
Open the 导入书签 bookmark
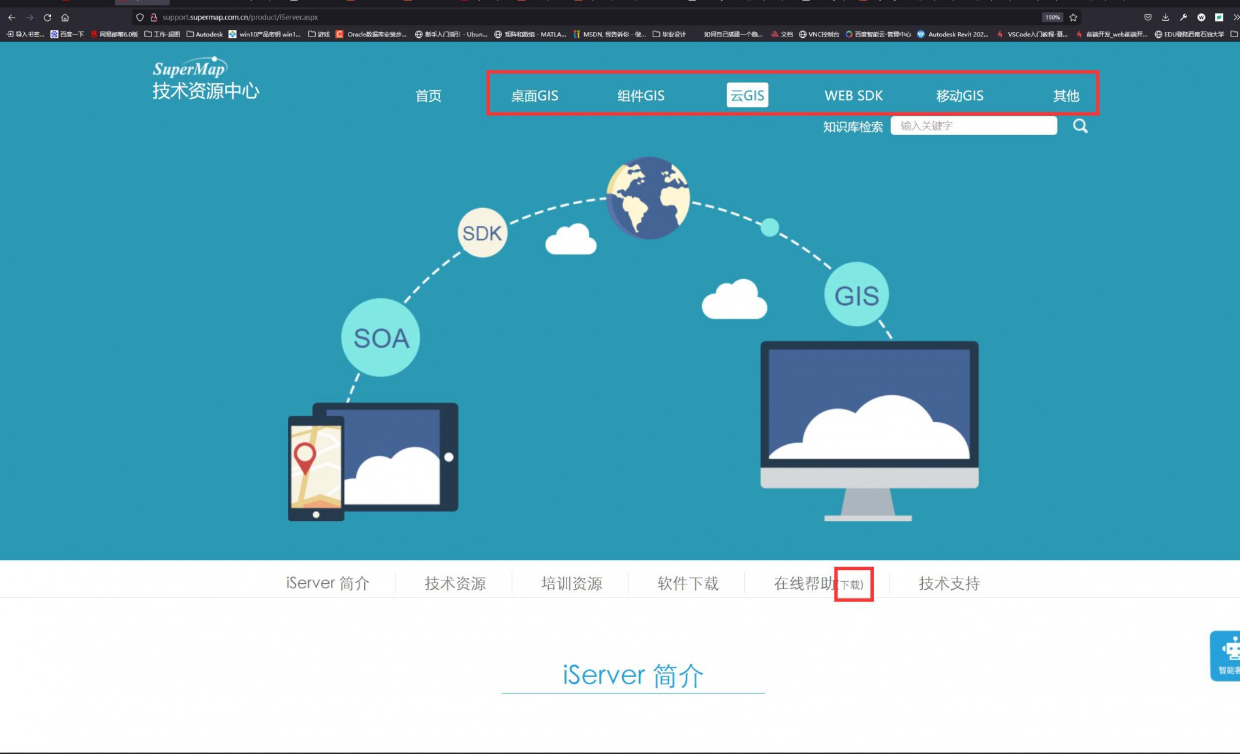tap(25, 35)
